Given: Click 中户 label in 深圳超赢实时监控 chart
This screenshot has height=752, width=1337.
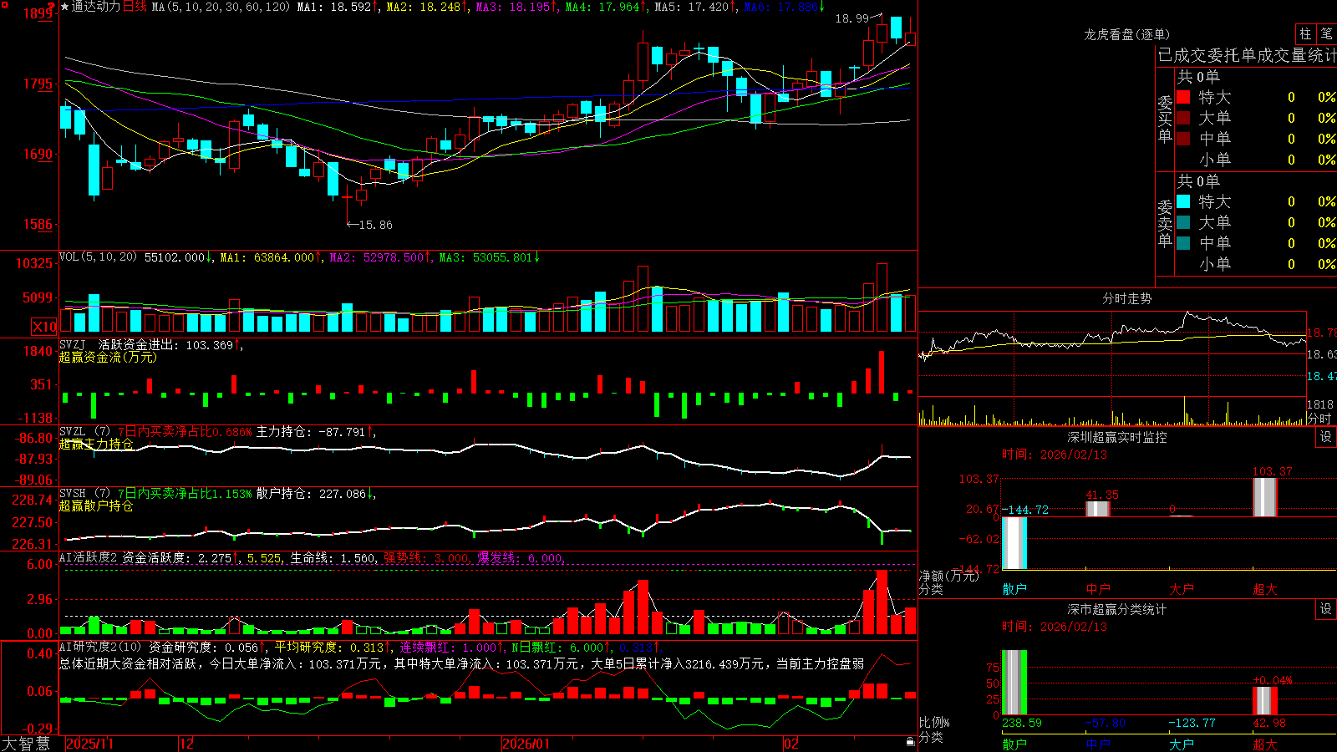Looking at the screenshot, I should tap(1098, 589).
